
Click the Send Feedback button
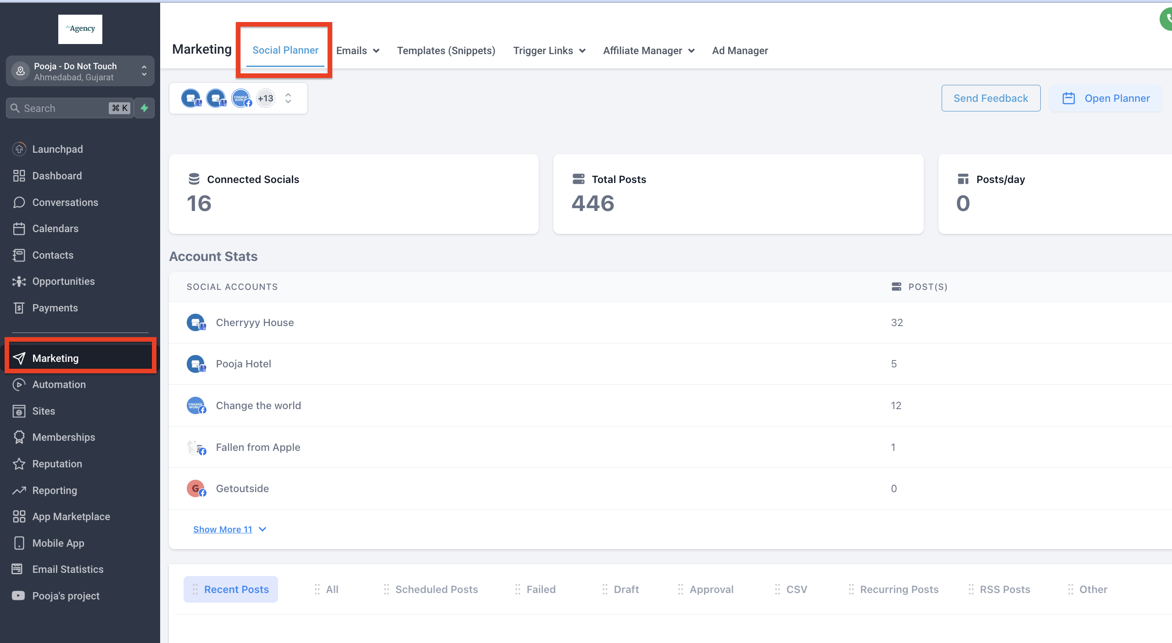[x=990, y=98]
